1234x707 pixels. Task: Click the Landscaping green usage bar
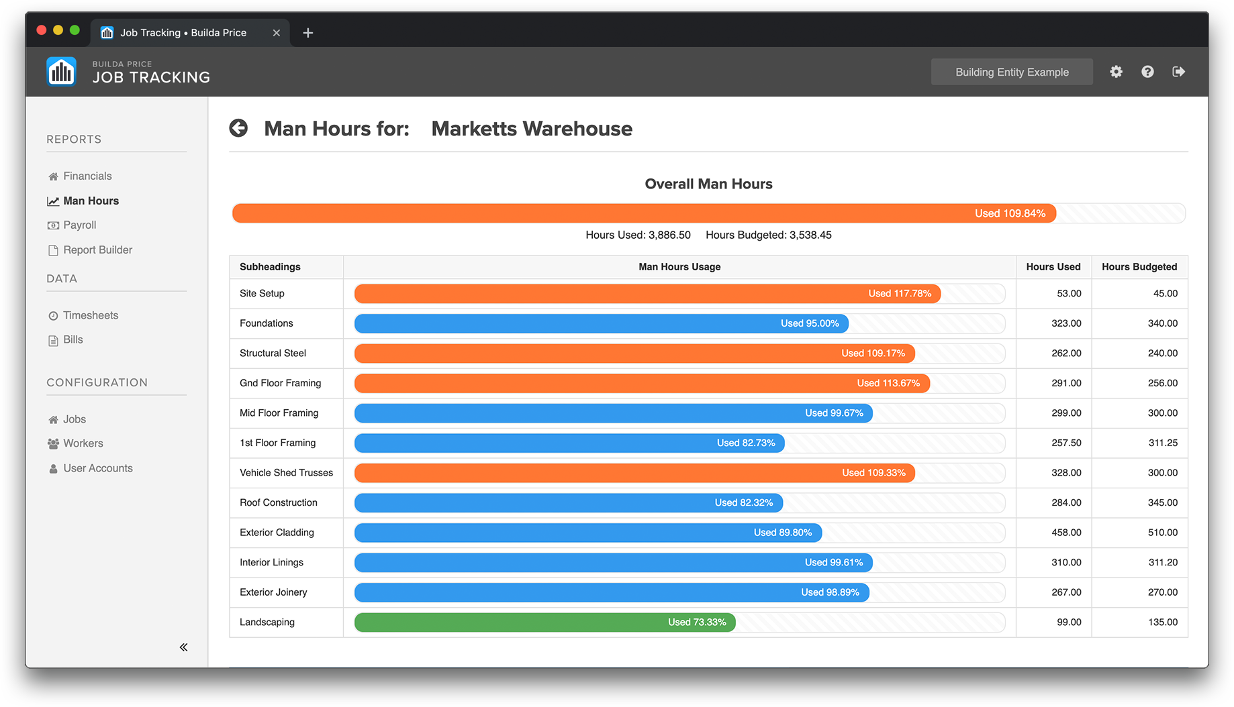tap(544, 622)
